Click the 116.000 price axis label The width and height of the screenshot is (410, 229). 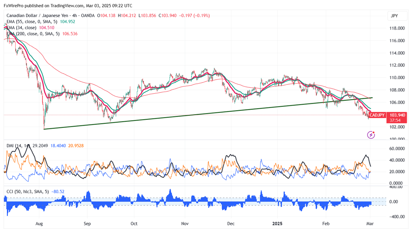pos(397,40)
